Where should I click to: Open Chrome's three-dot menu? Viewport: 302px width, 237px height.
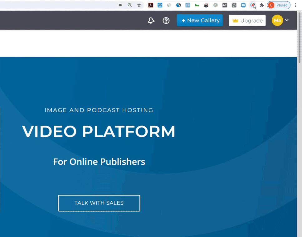(x=295, y=5)
